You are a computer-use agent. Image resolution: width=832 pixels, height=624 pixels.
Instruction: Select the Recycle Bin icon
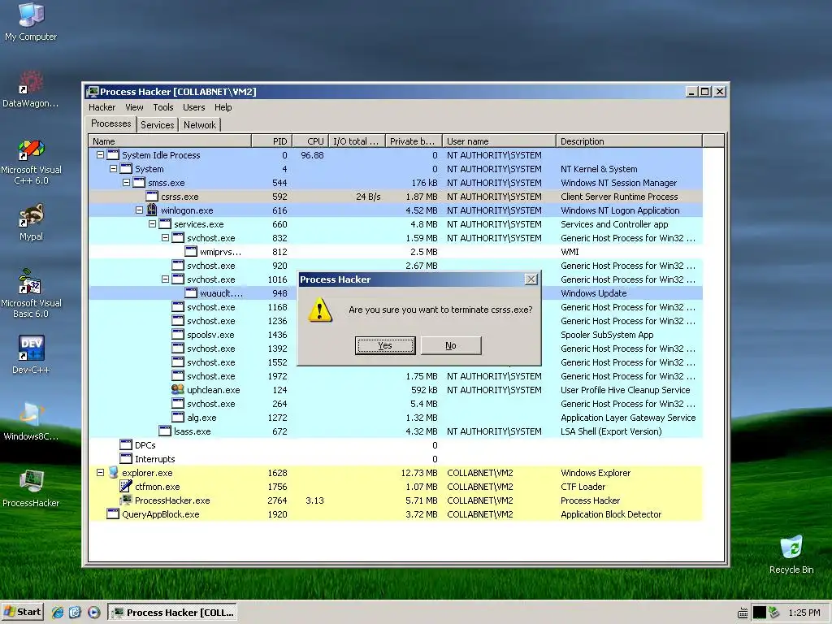point(791,554)
